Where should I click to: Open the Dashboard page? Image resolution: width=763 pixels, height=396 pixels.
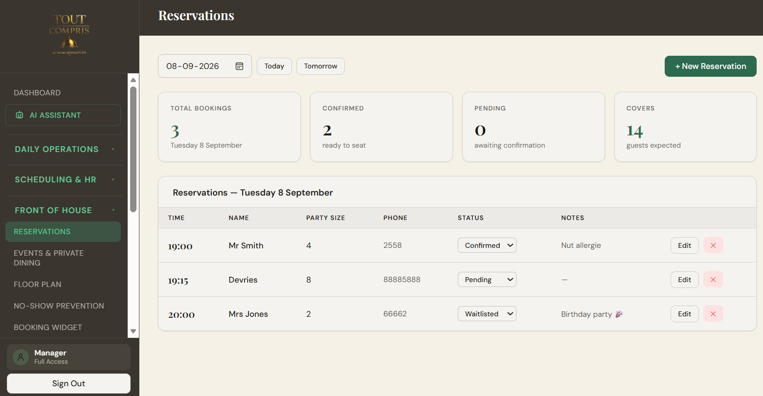point(37,93)
